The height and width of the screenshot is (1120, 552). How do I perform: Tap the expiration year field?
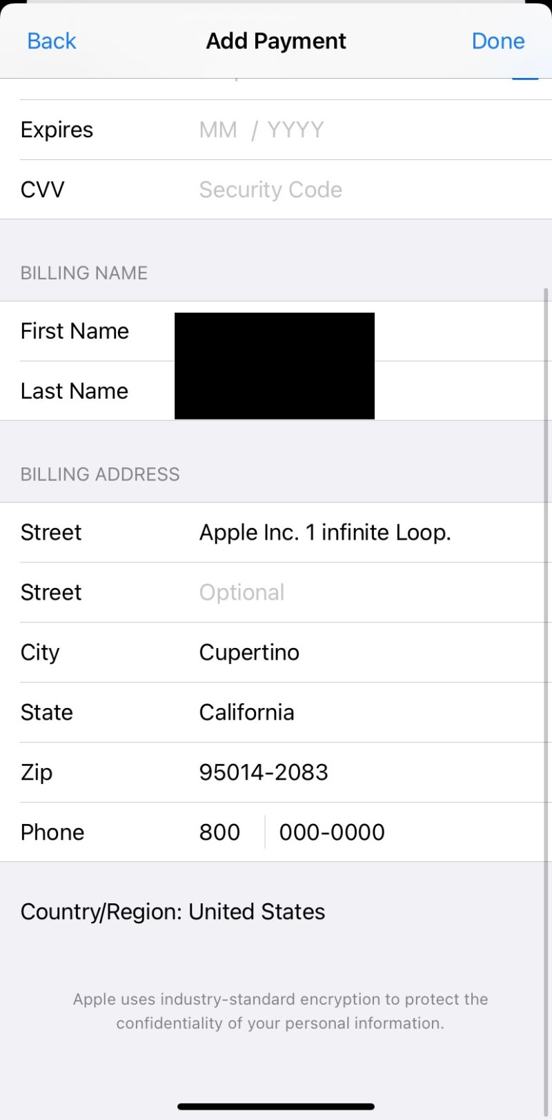click(x=295, y=130)
